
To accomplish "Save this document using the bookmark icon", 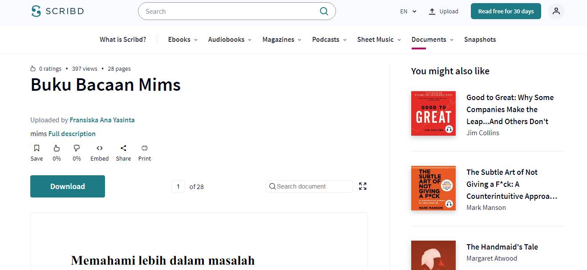I will click(x=36, y=148).
